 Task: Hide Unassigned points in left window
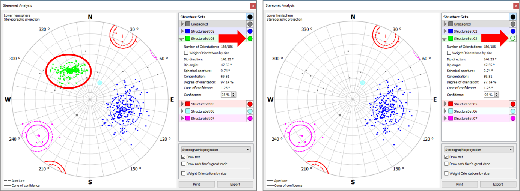(x=250, y=24)
